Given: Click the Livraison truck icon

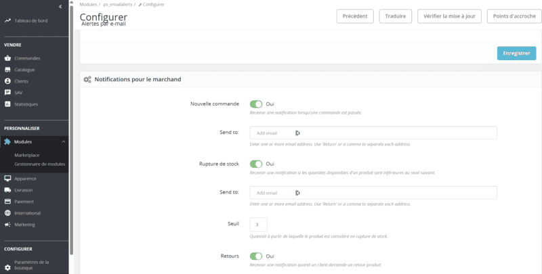Looking at the screenshot, I should tap(7, 190).
